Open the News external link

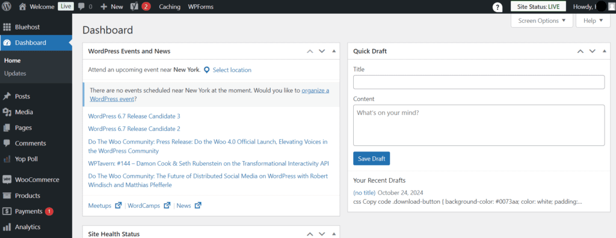pos(189,206)
